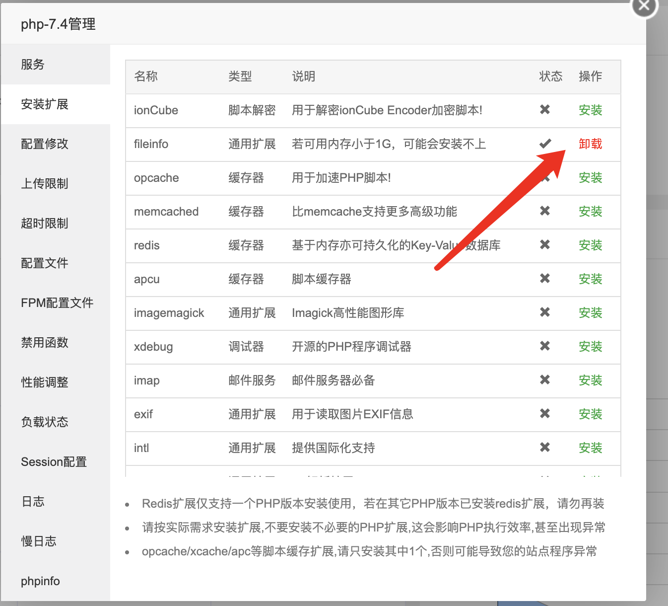This screenshot has height=606, width=668.
Task: Click description 用于加速PHP脚本!
Action: click(341, 178)
